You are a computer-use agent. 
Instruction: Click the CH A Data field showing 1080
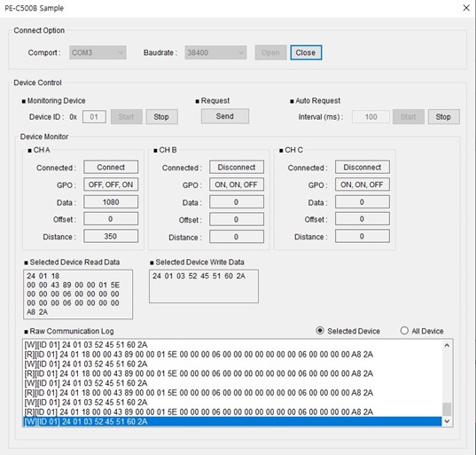click(111, 202)
